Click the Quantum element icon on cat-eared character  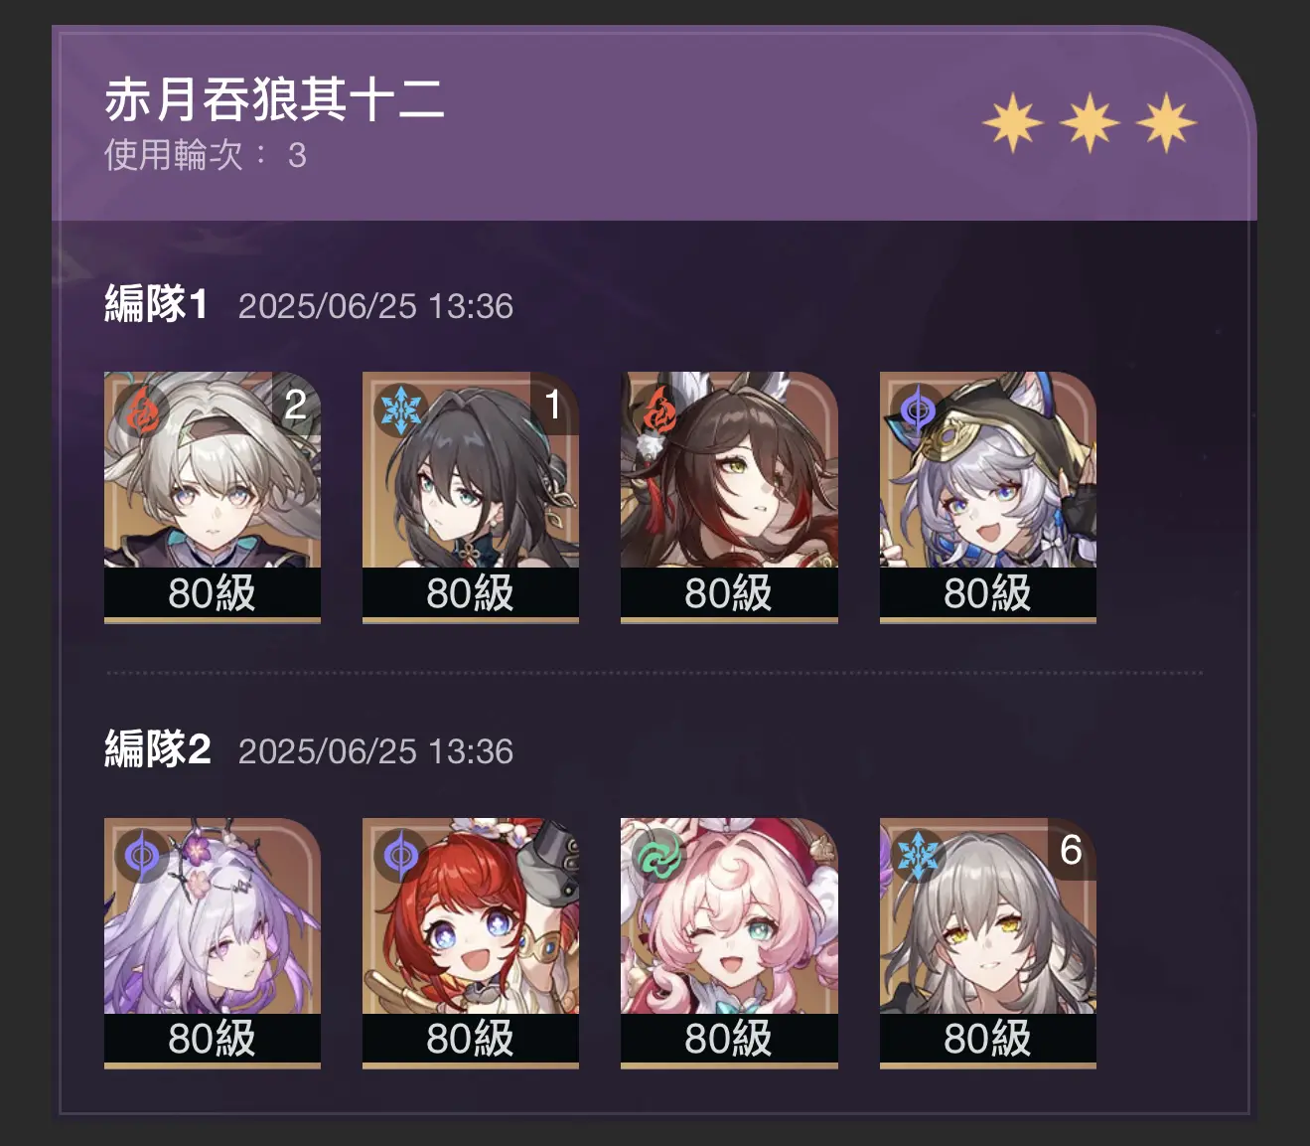coord(917,409)
